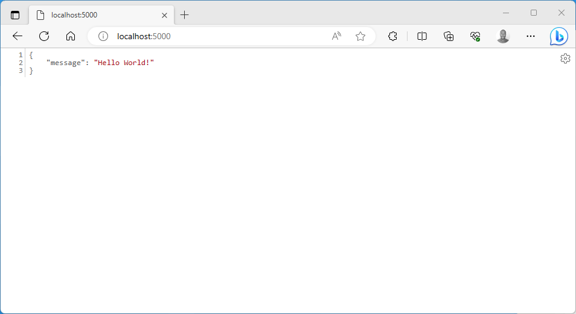Image resolution: width=576 pixels, height=314 pixels.
Task: Click the closing curly brace on line 3
Action: click(x=31, y=71)
